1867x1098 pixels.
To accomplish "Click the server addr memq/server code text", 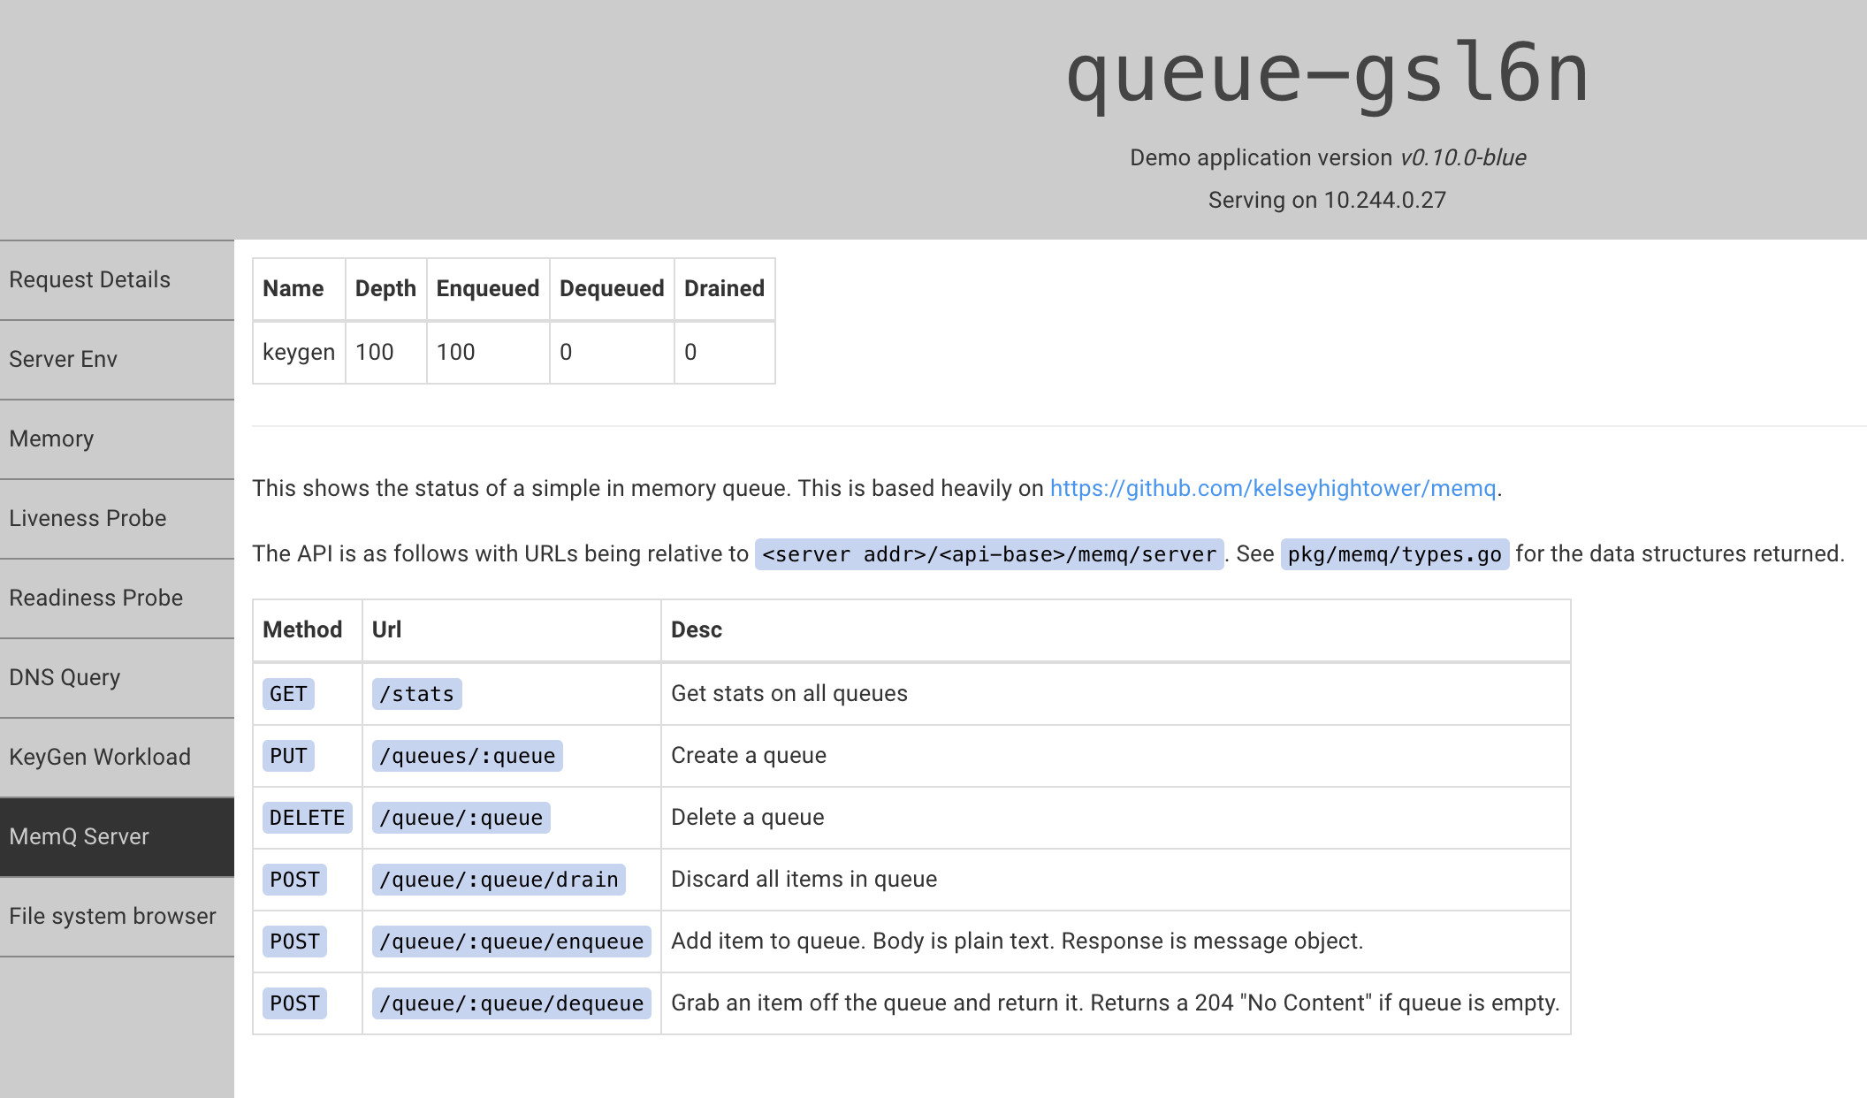I will click(989, 554).
